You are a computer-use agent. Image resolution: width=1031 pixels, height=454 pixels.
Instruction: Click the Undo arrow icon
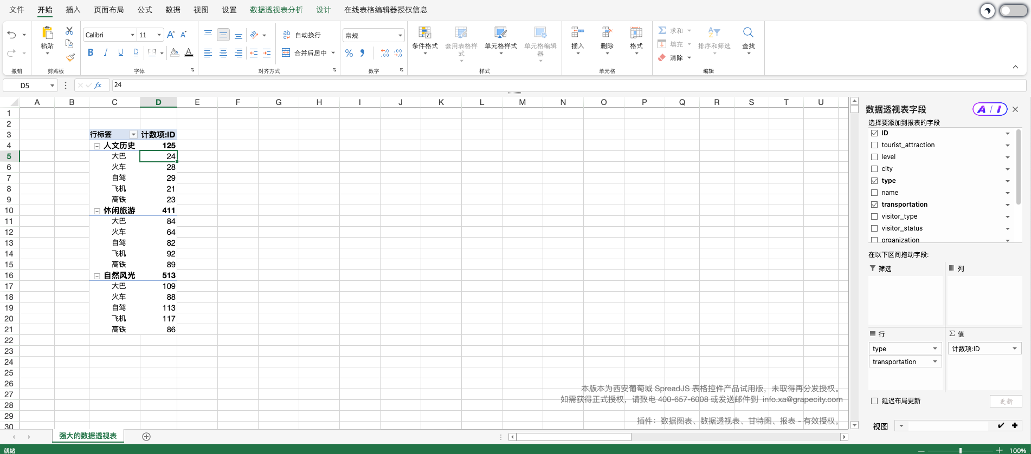11,35
